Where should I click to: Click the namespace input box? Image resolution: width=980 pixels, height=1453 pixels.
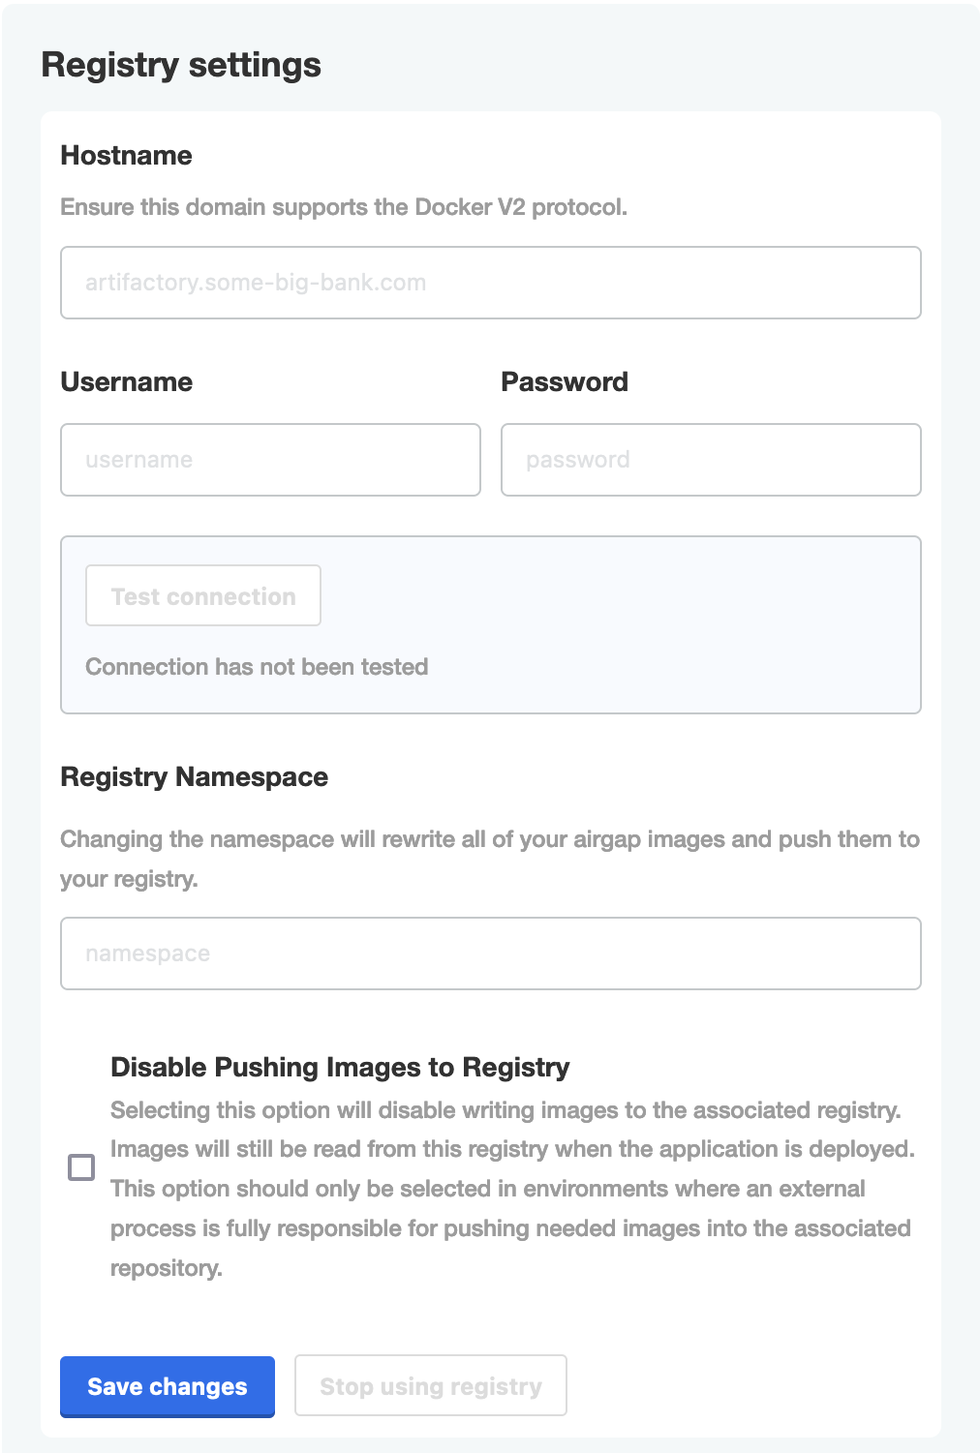(490, 953)
